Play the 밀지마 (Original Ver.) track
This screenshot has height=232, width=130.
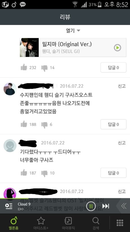coord(118,48)
